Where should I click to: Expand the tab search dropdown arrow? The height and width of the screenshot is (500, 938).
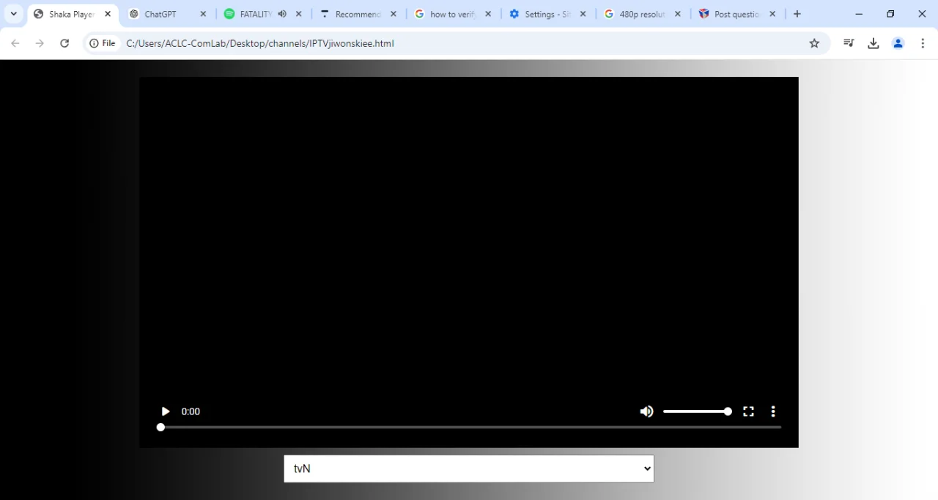(x=13, y=14)
